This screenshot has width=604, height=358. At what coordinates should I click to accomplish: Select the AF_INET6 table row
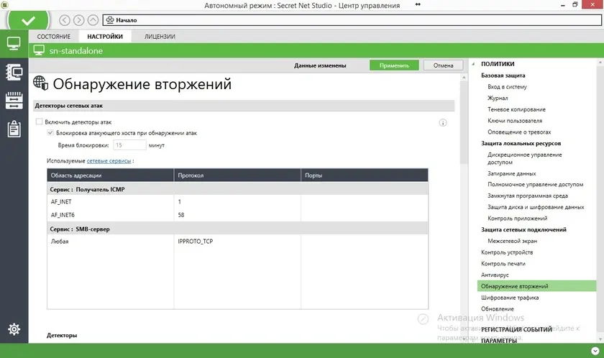[x=237, y=215]
